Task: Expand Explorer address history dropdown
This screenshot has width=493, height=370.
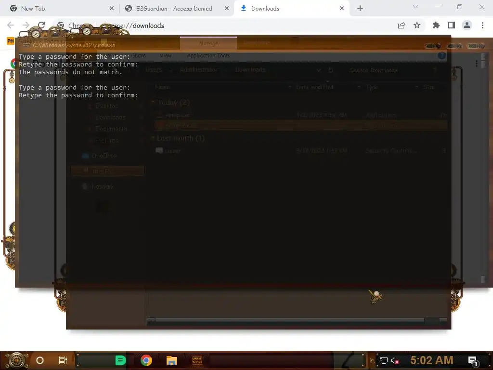Action: tap(319, 70)
